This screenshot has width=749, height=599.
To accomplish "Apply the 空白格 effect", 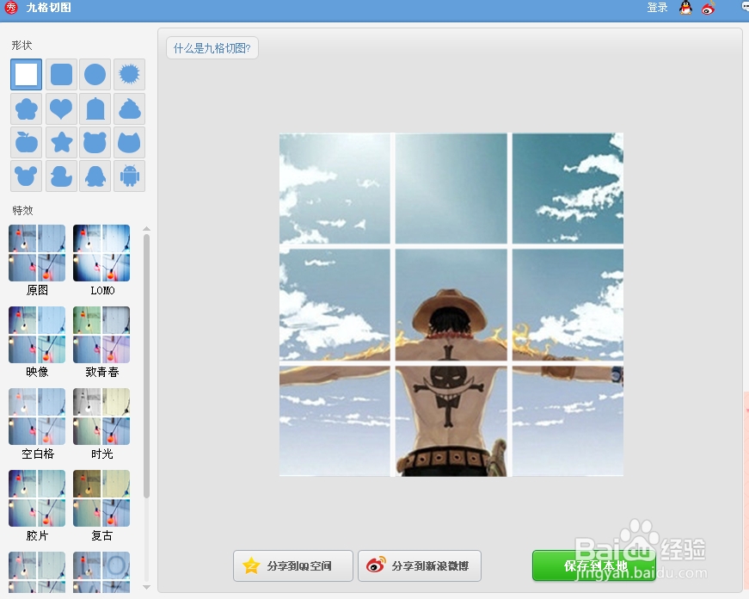I will pyautogui.click(x=37, y=423).
